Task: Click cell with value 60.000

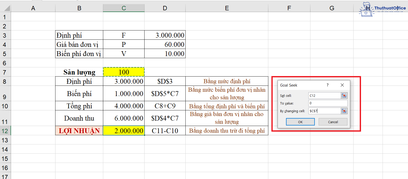Action: 165,45
